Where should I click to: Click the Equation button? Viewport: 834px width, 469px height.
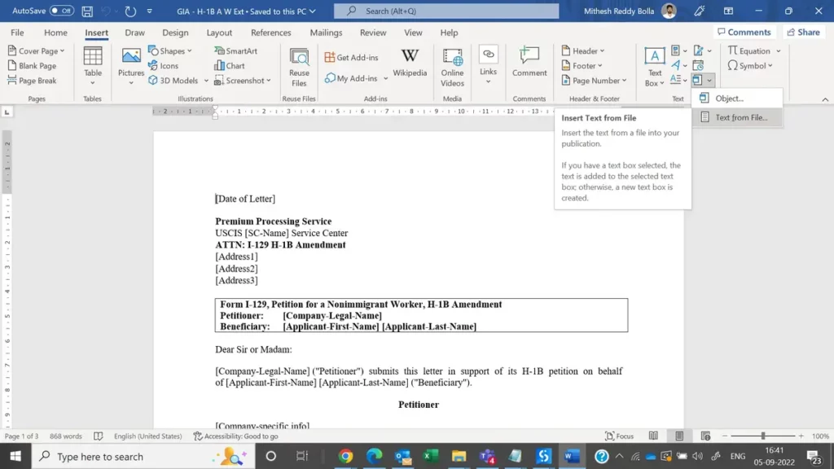click(x=749, y=51)
